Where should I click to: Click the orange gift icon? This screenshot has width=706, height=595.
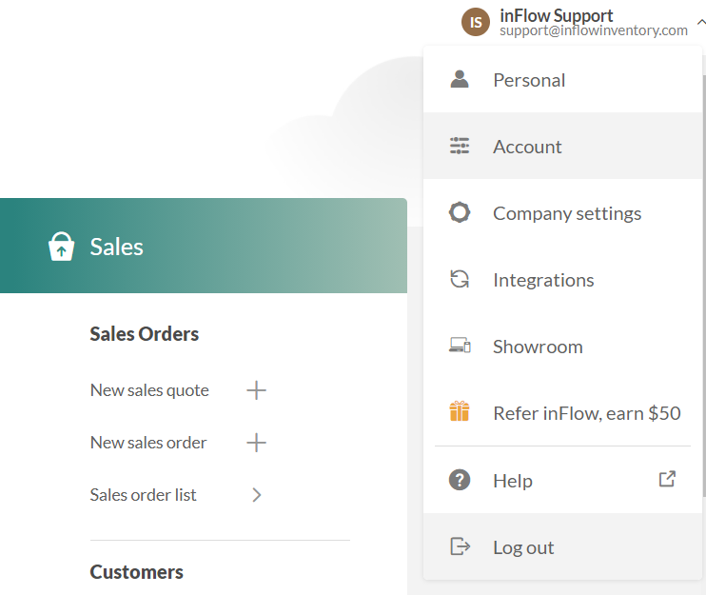(460, 410)
